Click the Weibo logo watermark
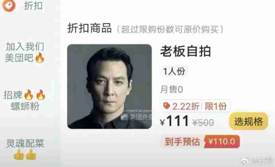The image size is (275, 167). (245, 160)
